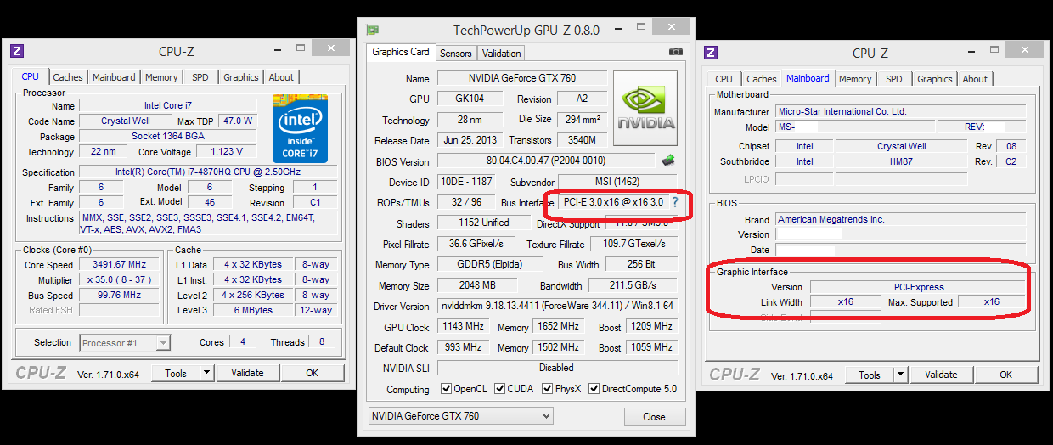Toggle the OpenCL checkbox
The image size is (1053, 445).
pos(447,389)
